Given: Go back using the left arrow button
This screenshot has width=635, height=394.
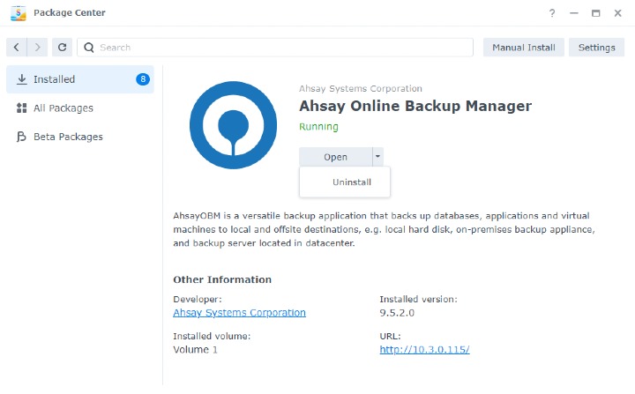Looking at the screenshot, I should [x=17, y=48].
